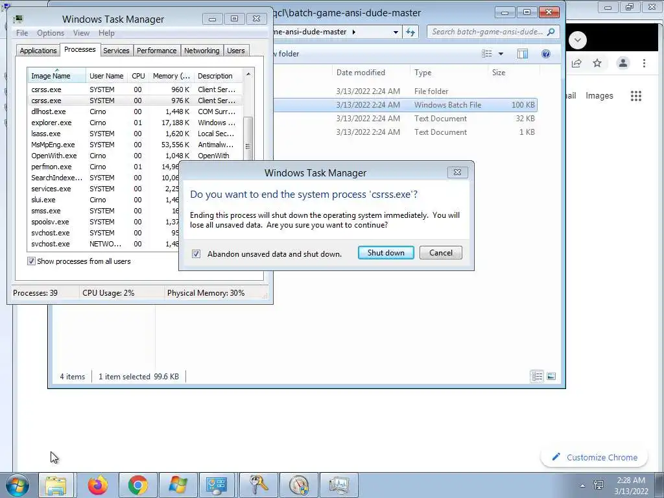Open the Explorer view options dropdown arrow

501,54
